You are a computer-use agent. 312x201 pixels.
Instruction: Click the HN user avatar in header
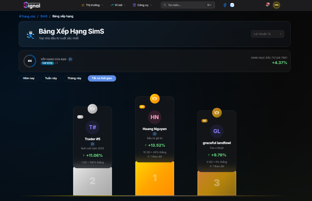[x=276, y=5]
